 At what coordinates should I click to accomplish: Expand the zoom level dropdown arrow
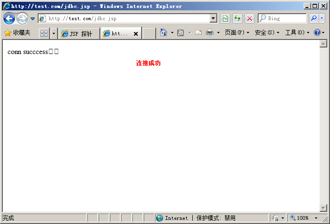tap(316, 218)
